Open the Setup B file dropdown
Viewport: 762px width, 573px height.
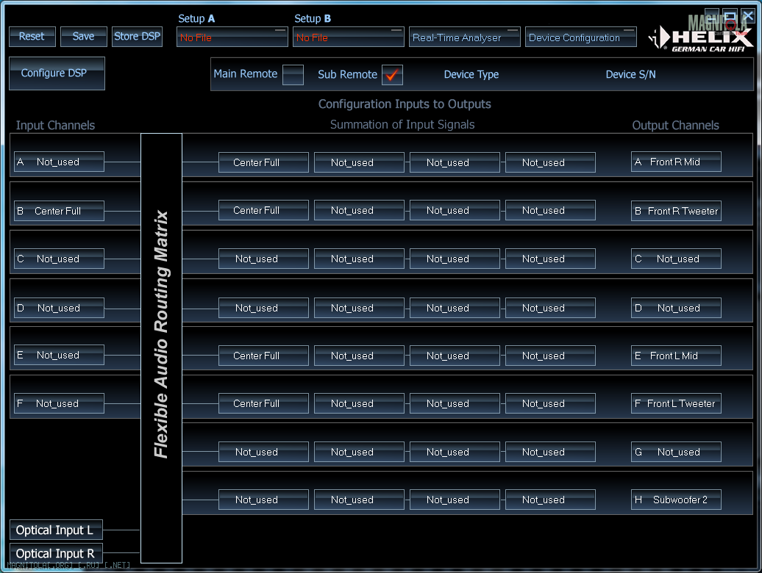[348, 37]
